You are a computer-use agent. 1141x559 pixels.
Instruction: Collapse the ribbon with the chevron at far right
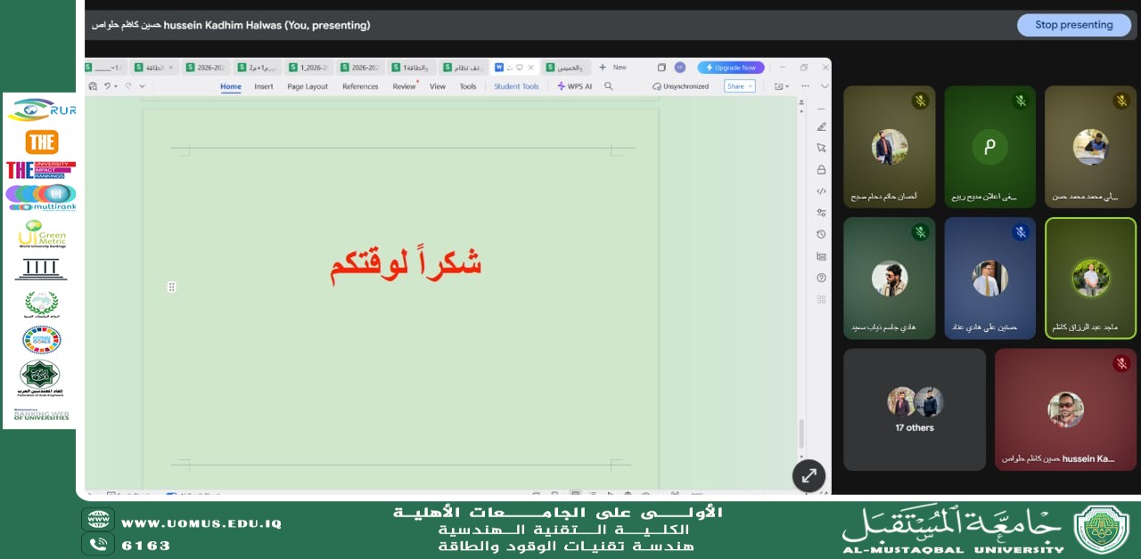pos(825,85)
